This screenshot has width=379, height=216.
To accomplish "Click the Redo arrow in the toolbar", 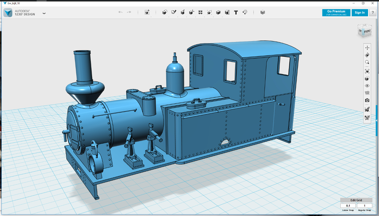I will pyautogui.click(x=129, y=12).
